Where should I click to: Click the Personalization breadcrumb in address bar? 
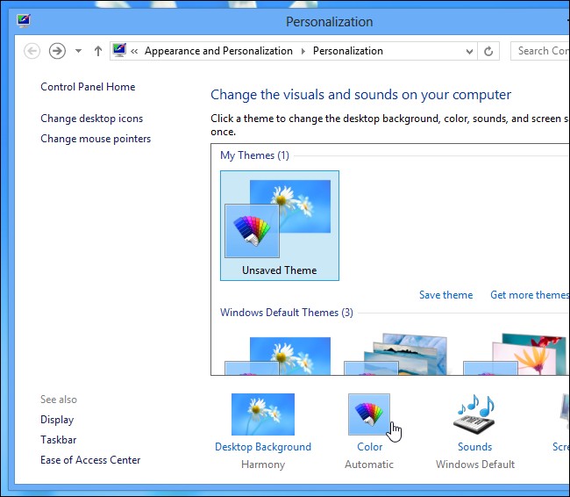pyautogui.click(x=348, y=51)
